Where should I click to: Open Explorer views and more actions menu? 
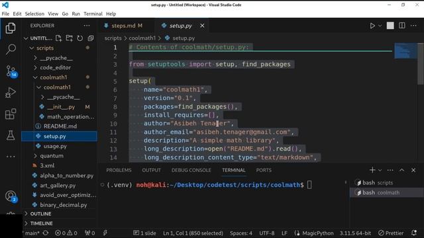click(87, 26)
